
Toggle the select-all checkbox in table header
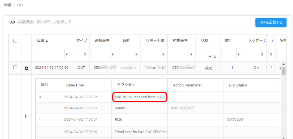[15, 41]
